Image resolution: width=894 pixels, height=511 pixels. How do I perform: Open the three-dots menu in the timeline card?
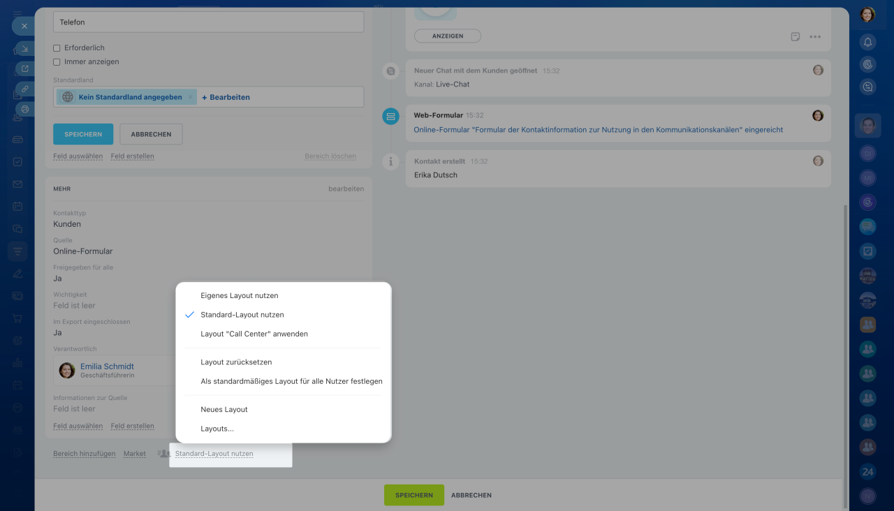815,37
